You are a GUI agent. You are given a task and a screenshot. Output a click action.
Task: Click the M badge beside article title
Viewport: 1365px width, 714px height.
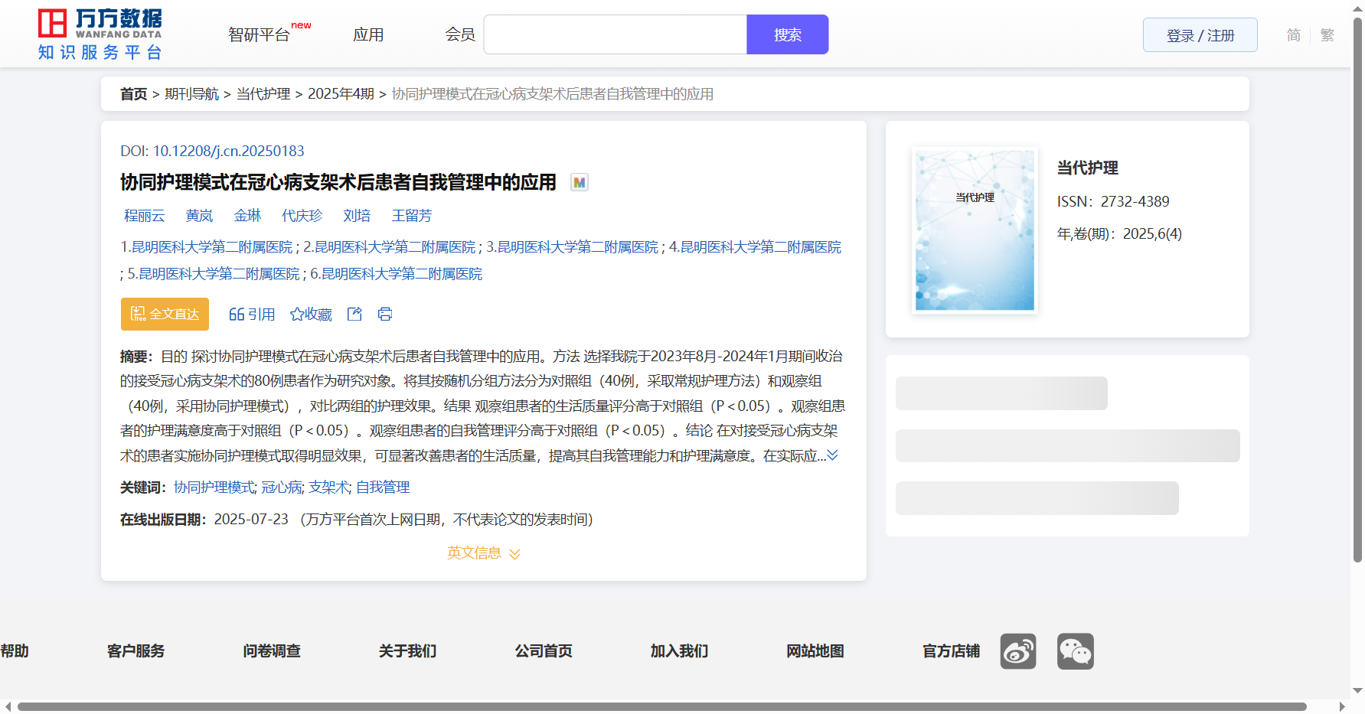click(580, 182)
